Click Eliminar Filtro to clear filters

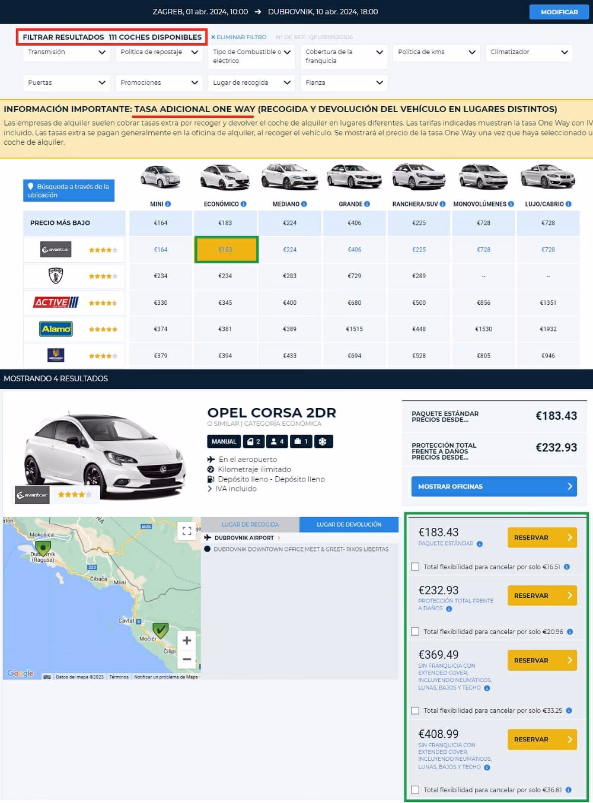pos(238,37)
